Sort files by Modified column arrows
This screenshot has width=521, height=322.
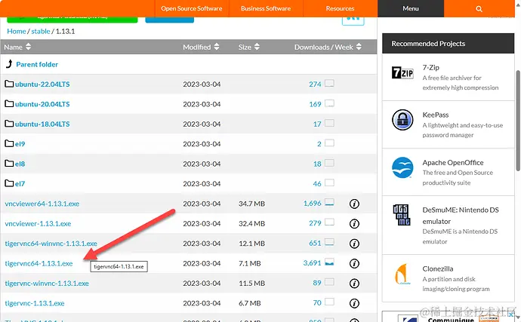(x=217, y=47)
